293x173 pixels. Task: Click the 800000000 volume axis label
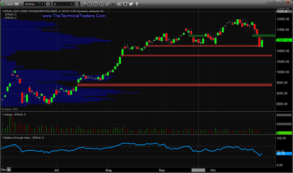[284, 115]
